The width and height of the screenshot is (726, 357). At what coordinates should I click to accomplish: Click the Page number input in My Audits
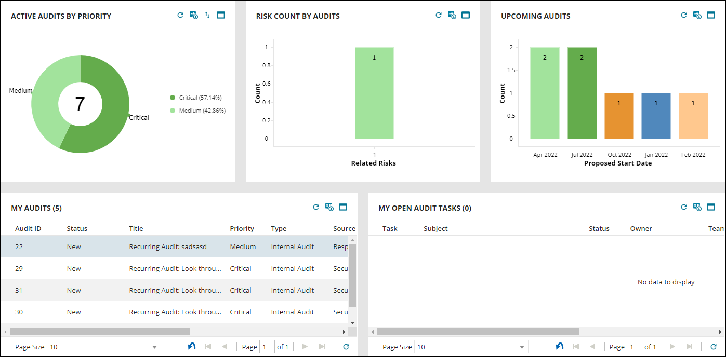[267, 346]
